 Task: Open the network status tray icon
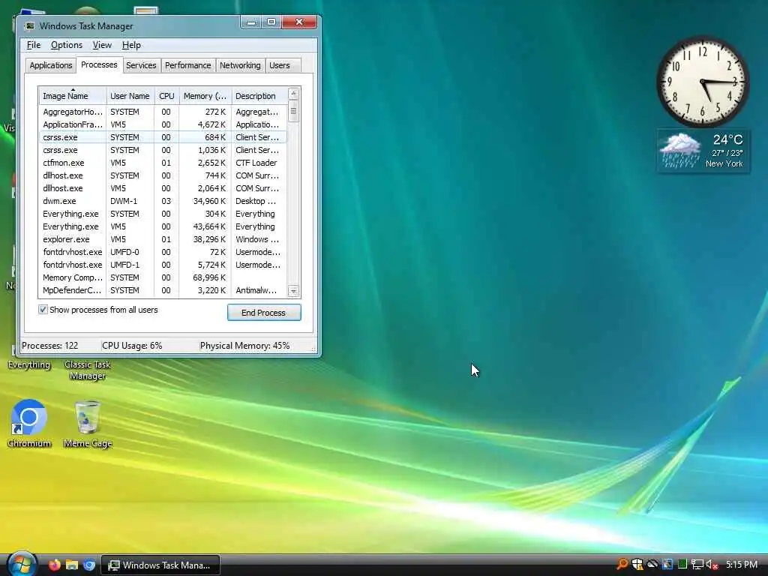point(697,565)
